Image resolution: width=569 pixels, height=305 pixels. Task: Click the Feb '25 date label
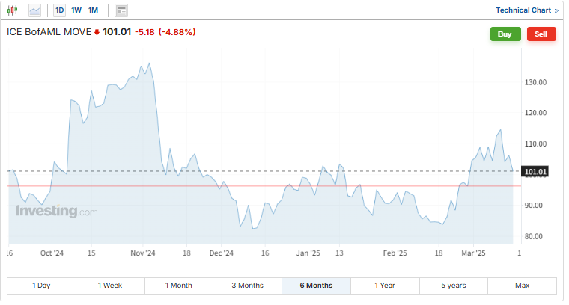point(395,253)
